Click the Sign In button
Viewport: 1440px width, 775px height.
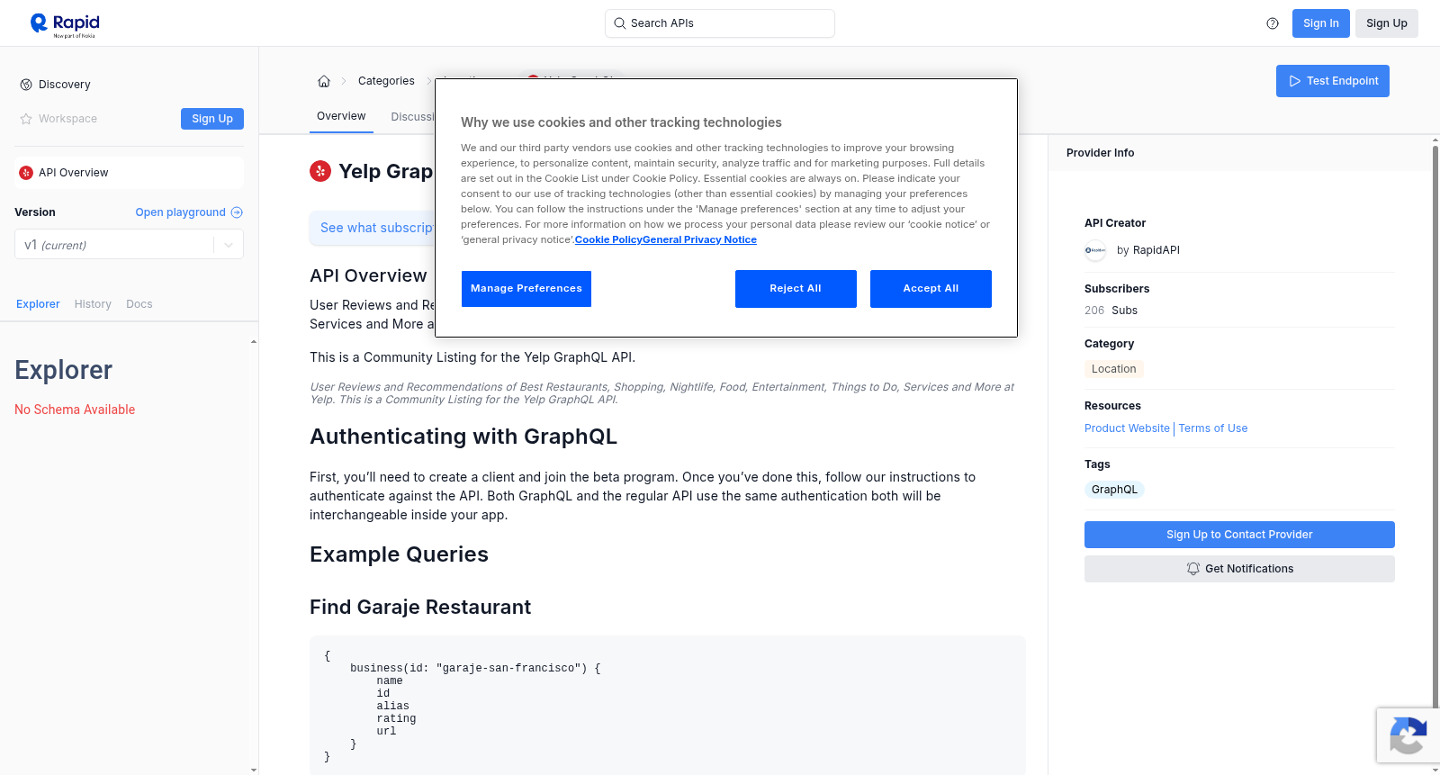[x=1320, y=23]
